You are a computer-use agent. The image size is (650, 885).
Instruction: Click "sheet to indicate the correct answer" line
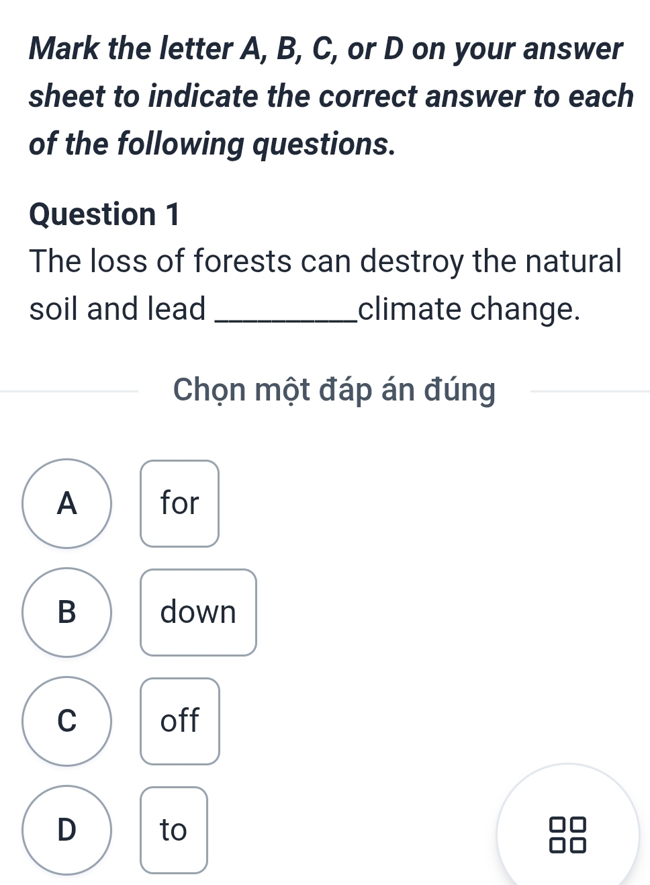tap(330, 96)
